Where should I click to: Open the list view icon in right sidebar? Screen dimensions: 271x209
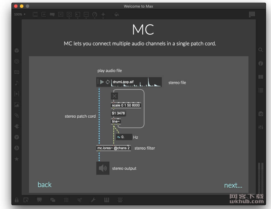(261, 90)
